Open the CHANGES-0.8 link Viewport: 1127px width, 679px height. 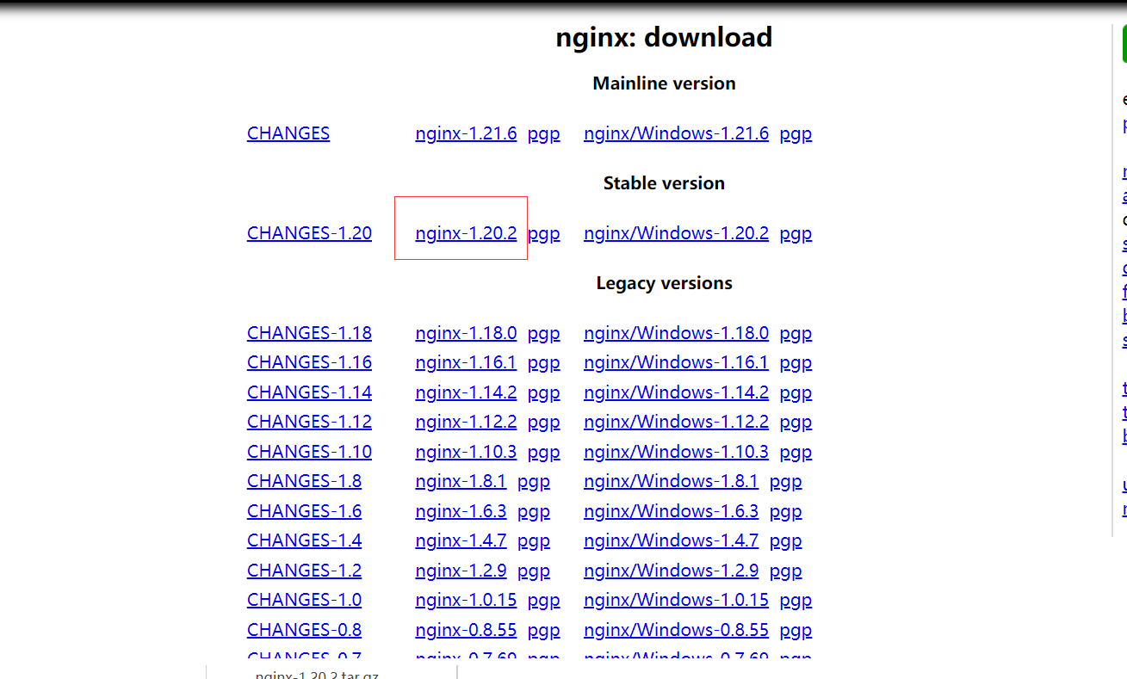tap(304, 630)
